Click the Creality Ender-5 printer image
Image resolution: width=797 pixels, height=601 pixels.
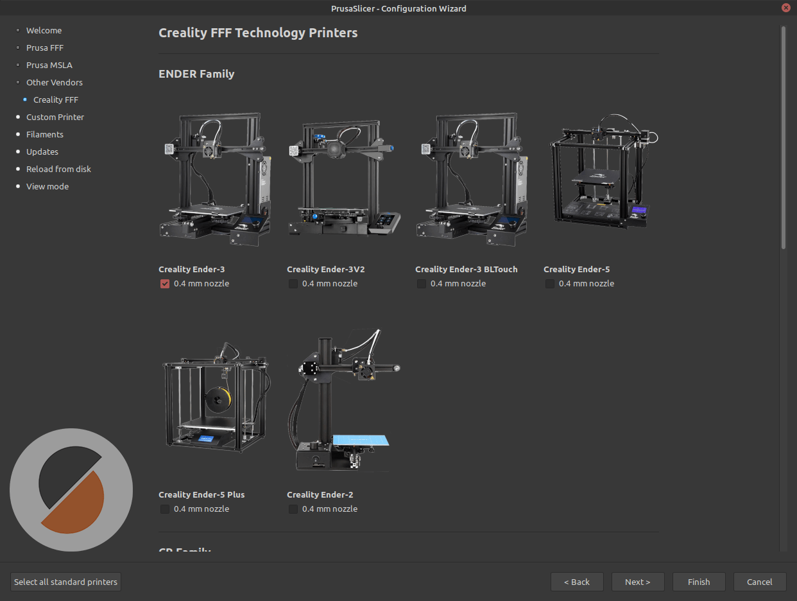click(x=604, y=171)
